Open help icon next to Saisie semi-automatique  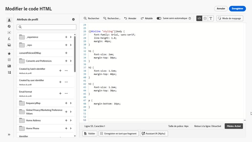click(190, 18)
